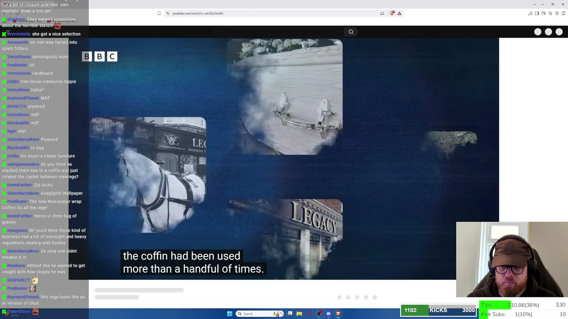The height and width of the screenshot is (319, 568).
Task: Click RaymondPimeet's 'MDF' chat message
Action: click(x=45, y=98)
